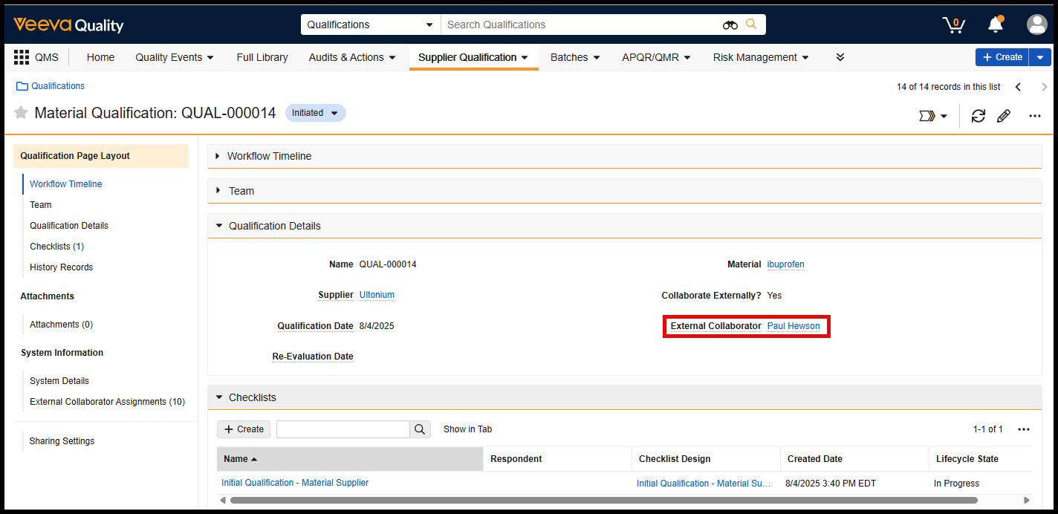Open the APQR/QMR tab
The width and height of the screenshot is (1058, 514).
point(656,57)
